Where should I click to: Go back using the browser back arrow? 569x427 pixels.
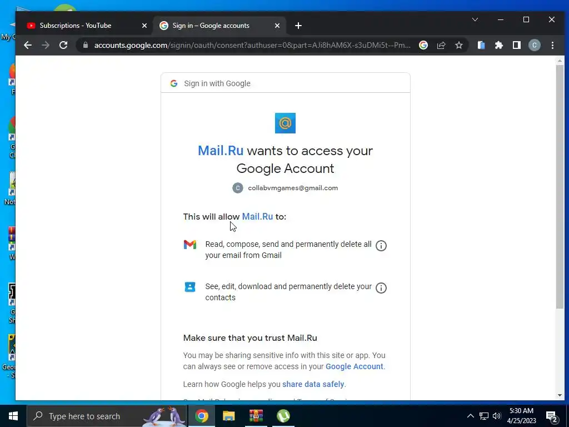coord(28,45)
